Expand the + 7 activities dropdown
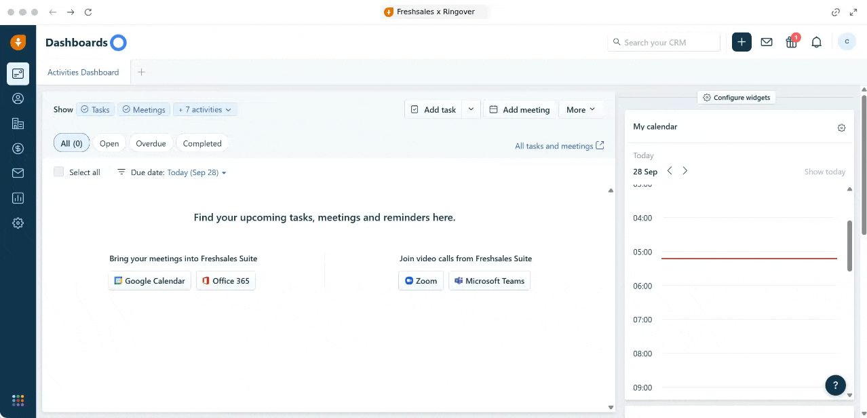Image resolution: width=867 pixels, height=418 pixels. 205,109
